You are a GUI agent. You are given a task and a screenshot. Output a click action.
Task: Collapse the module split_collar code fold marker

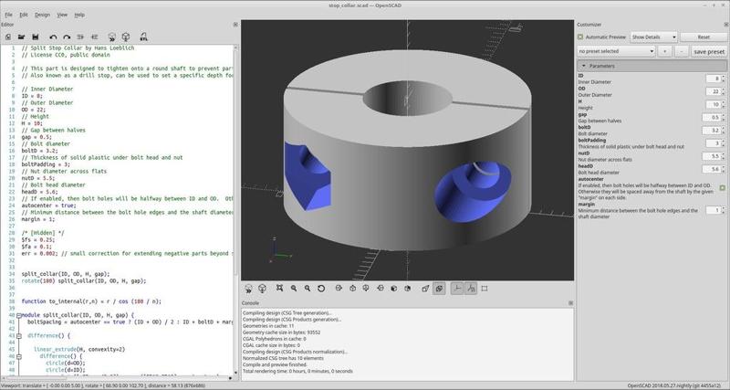pos(18,313)
